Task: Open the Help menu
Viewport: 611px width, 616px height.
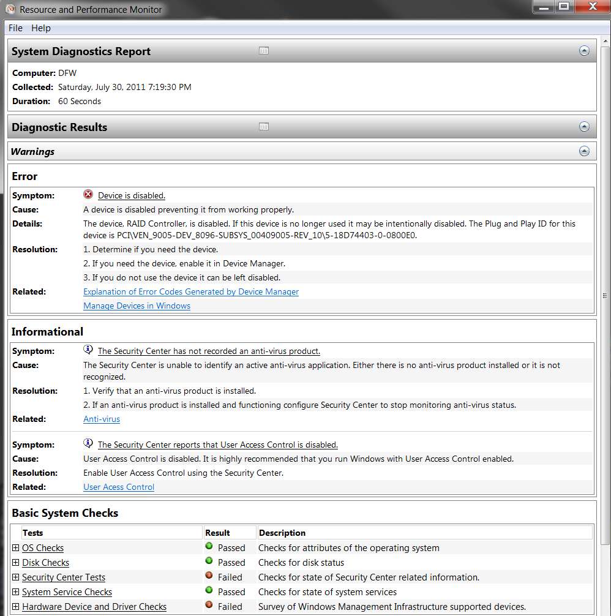Action: coord(41,28)
